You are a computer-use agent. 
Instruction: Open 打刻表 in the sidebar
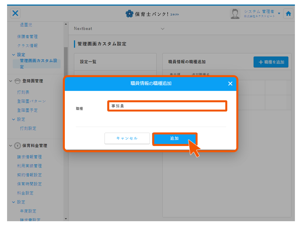click(x=23, y=92)
